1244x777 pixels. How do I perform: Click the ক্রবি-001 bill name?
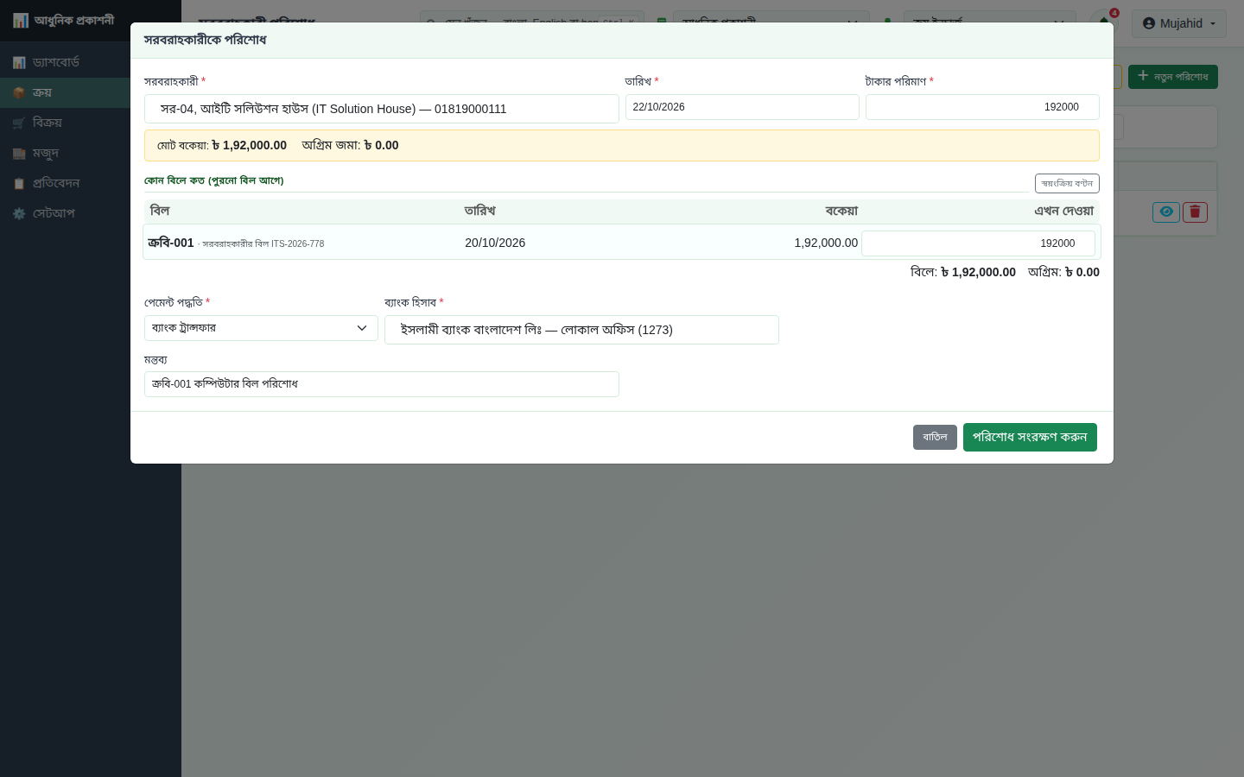click(171, 243)
